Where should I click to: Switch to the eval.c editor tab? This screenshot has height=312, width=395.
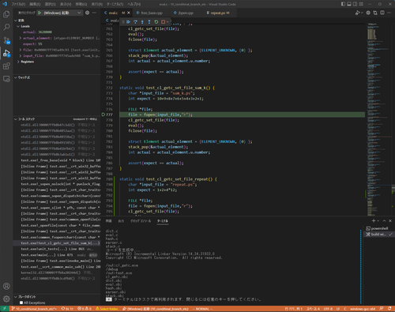pyautogui.click(x=113, y=13)
